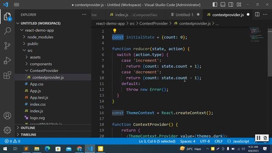
Task: Click src in the breadcrumb path
Action: (x=132, y=23)
